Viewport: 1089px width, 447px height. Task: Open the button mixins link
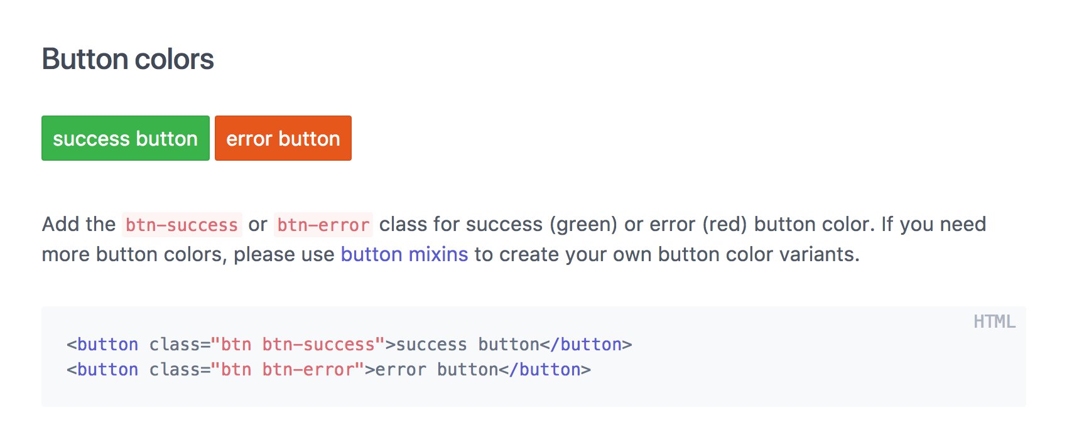404,254
